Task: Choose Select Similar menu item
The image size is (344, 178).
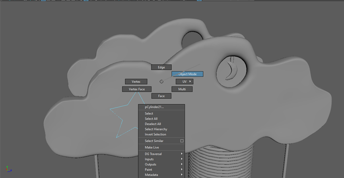Action: coord(159,141)
